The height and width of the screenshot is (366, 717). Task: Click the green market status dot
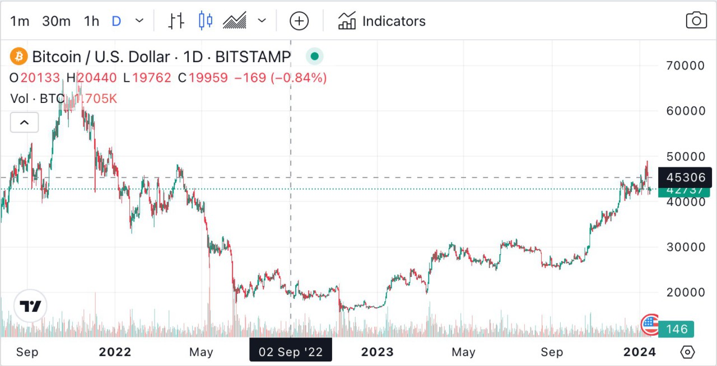(314, 56)
